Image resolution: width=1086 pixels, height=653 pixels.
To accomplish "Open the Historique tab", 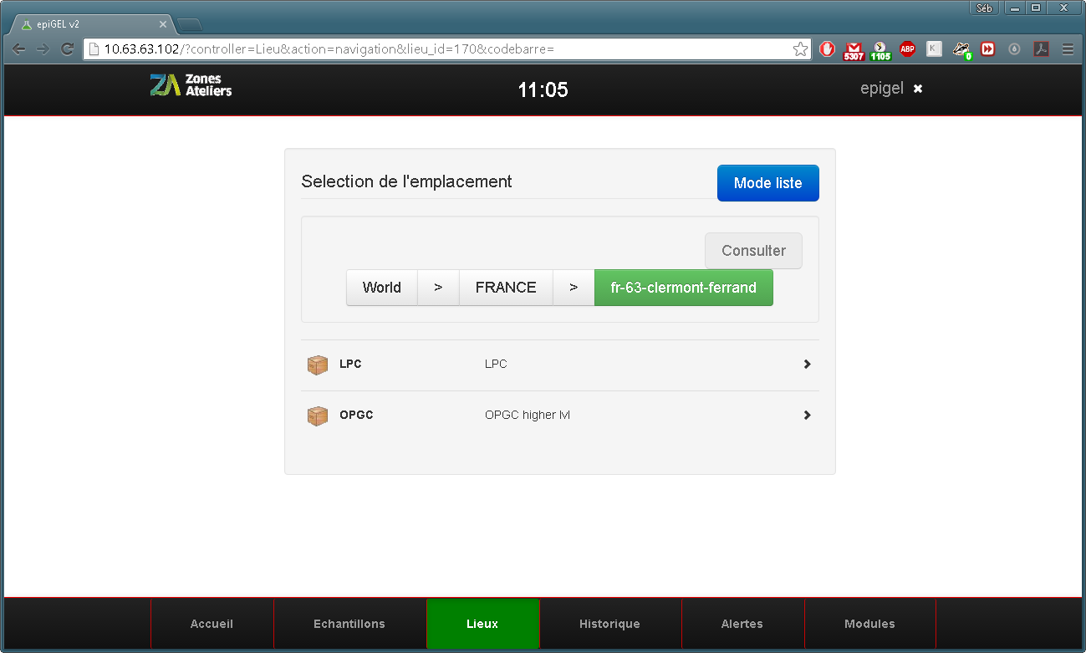I will tap(609, 624).
